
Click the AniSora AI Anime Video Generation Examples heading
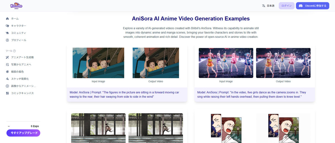click(191, 19)
